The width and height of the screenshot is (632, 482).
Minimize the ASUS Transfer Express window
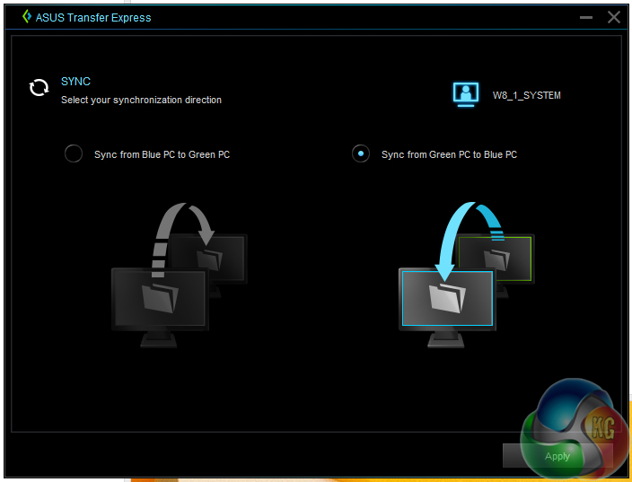coord(586,17)
